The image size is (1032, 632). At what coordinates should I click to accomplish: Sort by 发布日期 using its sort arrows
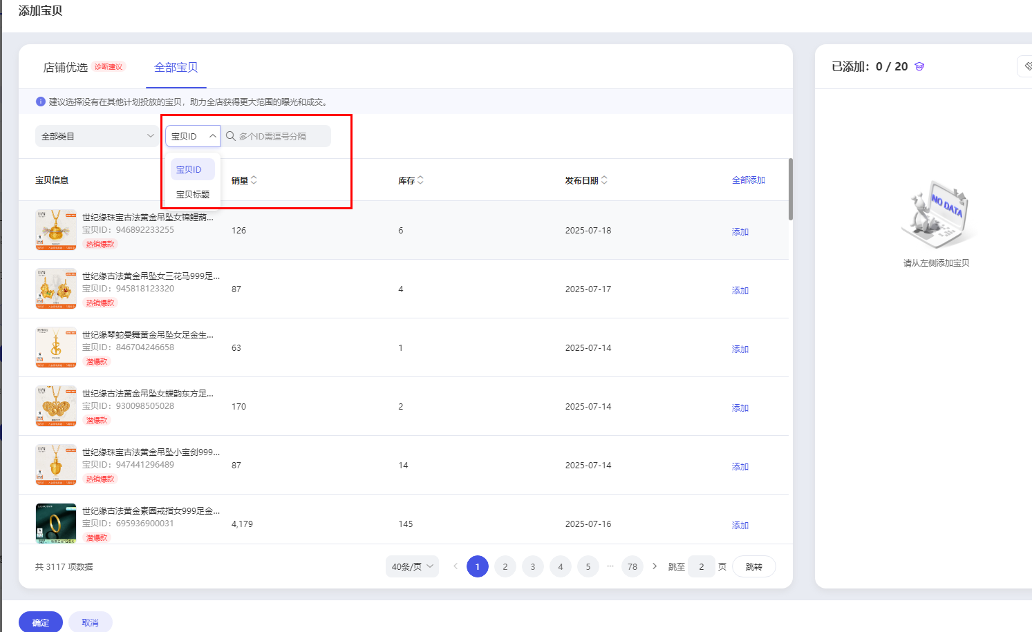tap(604, 180)
